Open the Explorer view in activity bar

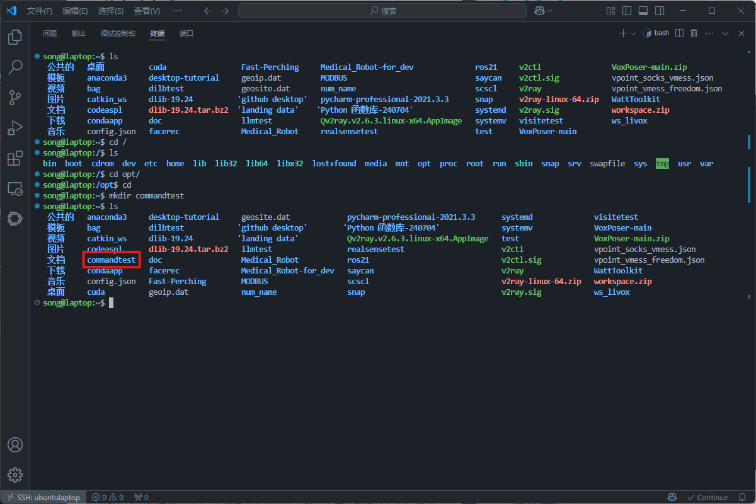[x=15, y=38]
